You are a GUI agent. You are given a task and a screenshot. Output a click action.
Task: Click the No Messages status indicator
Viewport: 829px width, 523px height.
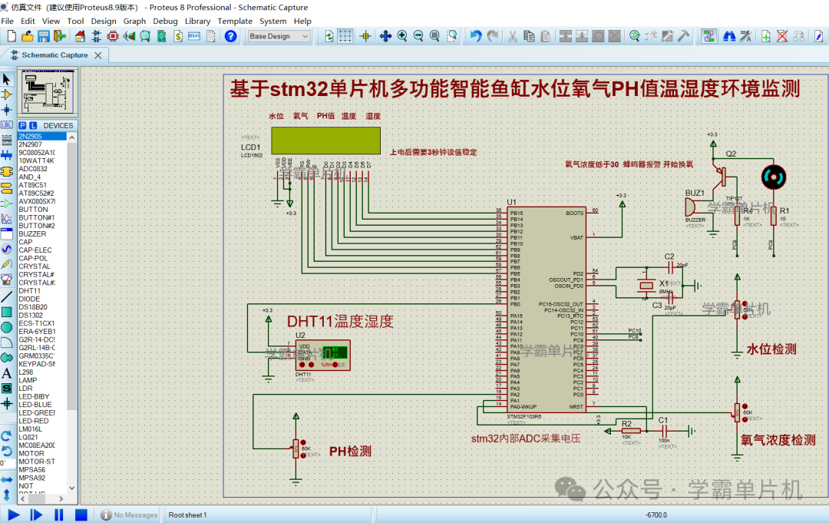(x=129, y=515)
